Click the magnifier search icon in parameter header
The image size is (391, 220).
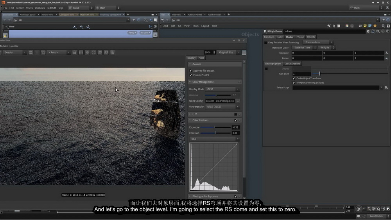coord(378,31)
